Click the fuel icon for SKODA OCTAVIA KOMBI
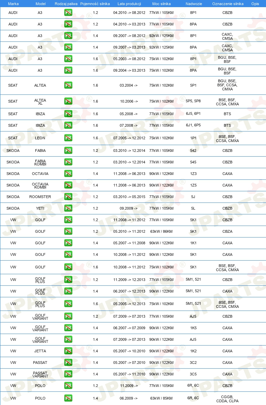The height and width of the screenshot is (405, 266). coord(68,185)
